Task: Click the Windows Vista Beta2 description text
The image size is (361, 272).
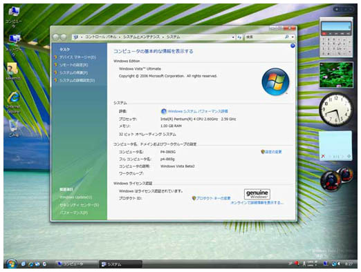Action: pos(177,166)
